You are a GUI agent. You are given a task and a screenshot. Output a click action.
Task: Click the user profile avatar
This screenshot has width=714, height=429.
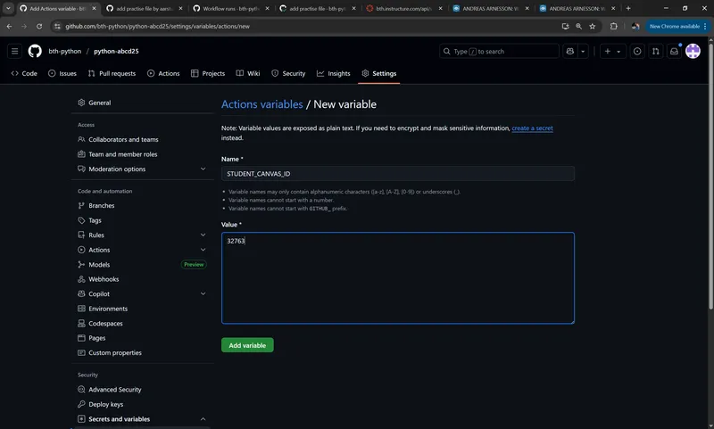click(693, 52)
